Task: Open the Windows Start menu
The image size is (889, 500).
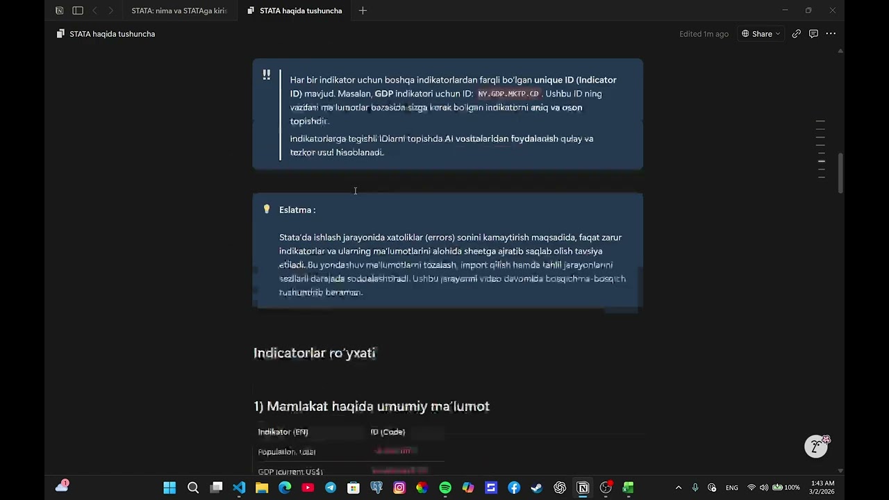Action: [169, 487]
